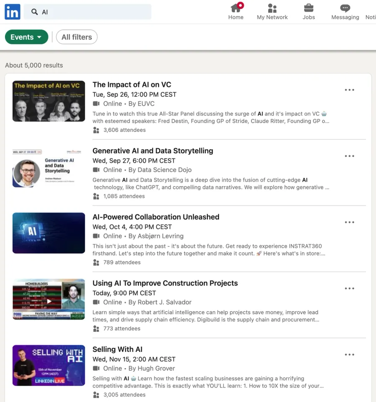
Task: Click the Home icon with red notification badge
Action: (x=236, y=8)
